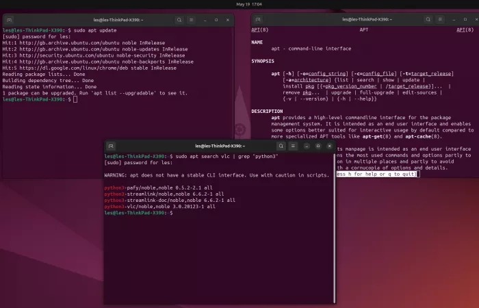
Task: Click the search icon in the apt search vlc terminal
Action: (281, 146)
